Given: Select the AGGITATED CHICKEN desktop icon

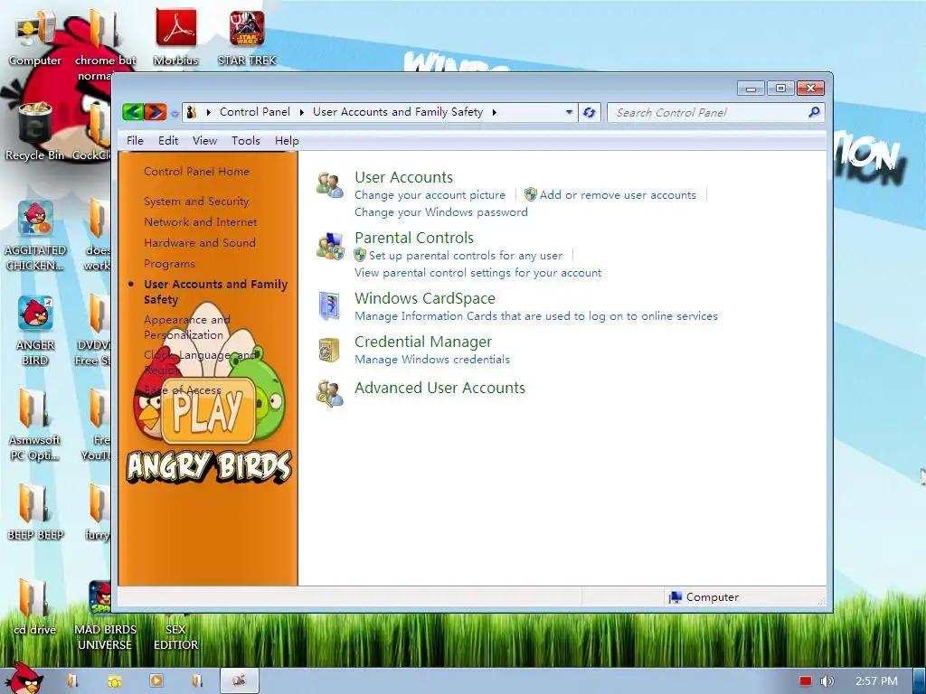Looking at the screenshot, I should (x=35, y=236).
